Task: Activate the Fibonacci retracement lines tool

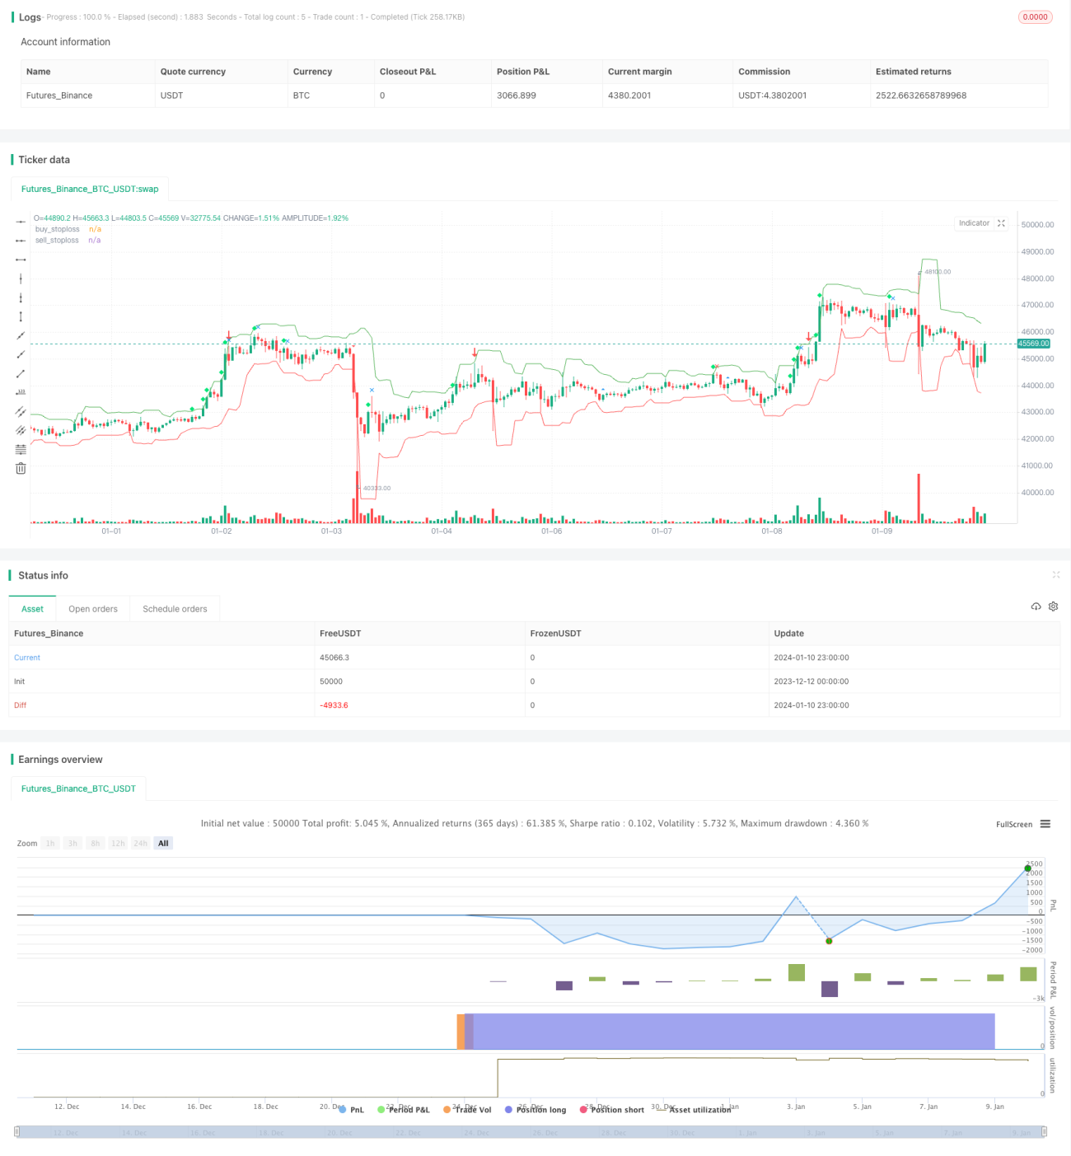Action: point(21,449)
